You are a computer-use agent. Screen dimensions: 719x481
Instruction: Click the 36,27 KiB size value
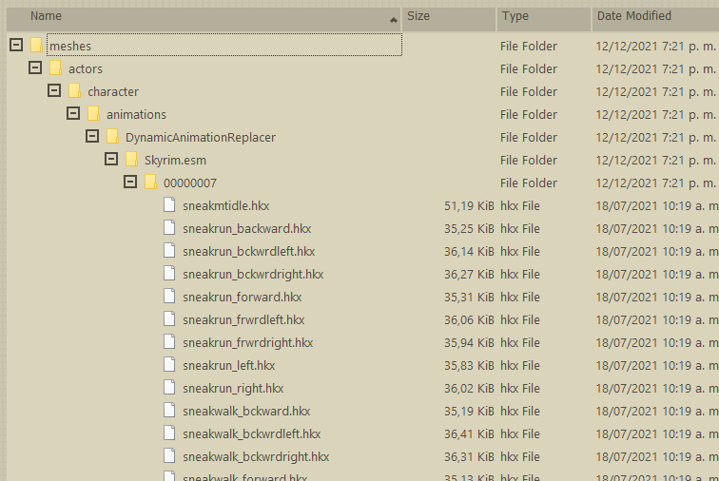click(469, 275)
